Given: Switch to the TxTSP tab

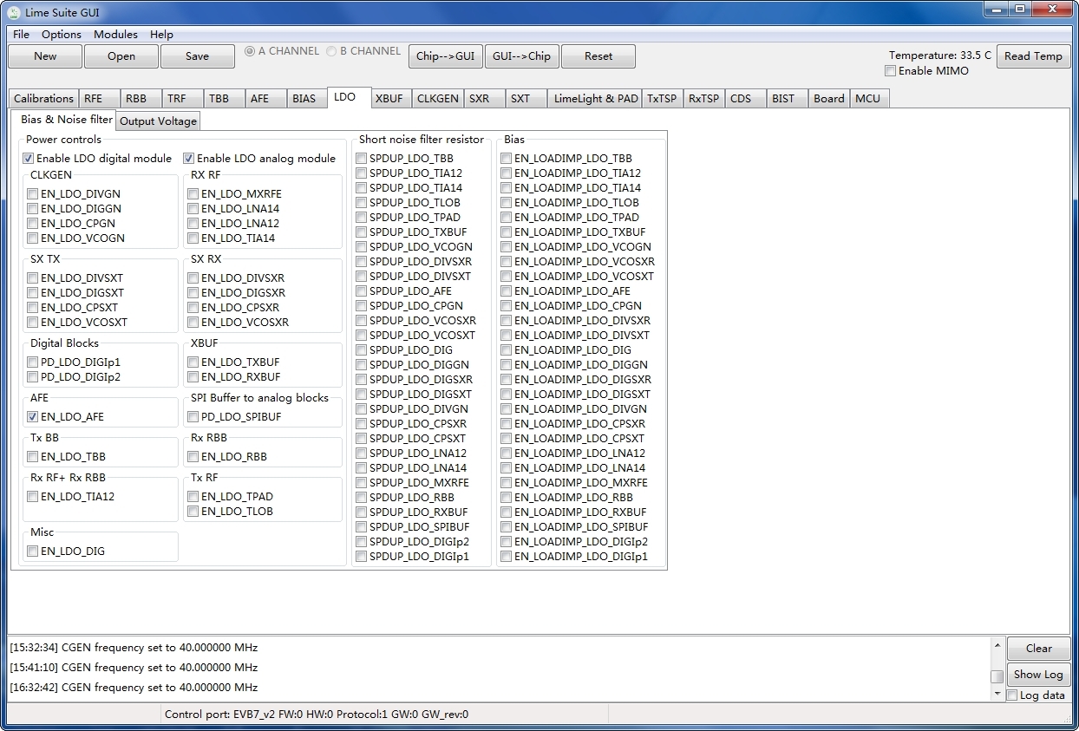Looking at the screenshot, I should tap(662, 98).
